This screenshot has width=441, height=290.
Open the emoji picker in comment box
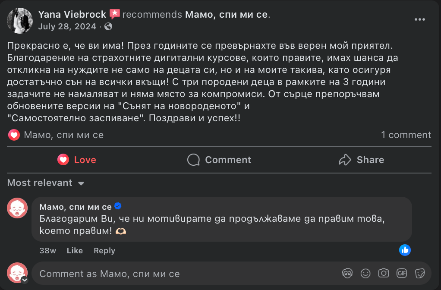pyautogui.click(x=365, y=273)
